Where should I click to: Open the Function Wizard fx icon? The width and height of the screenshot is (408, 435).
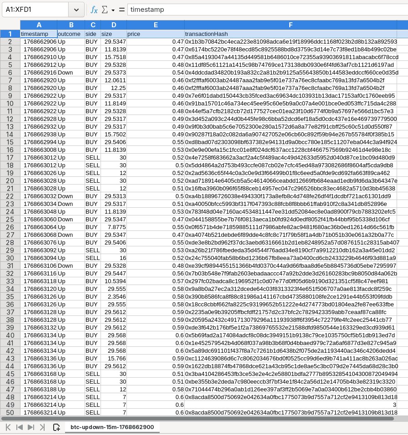click(x=94, y=10)
